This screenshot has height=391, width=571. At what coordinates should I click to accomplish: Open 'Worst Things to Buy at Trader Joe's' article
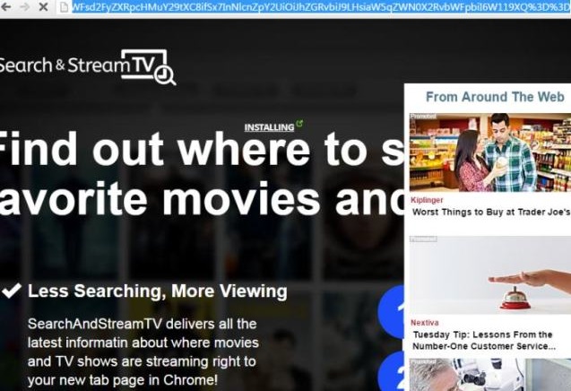tap(491, 212)
